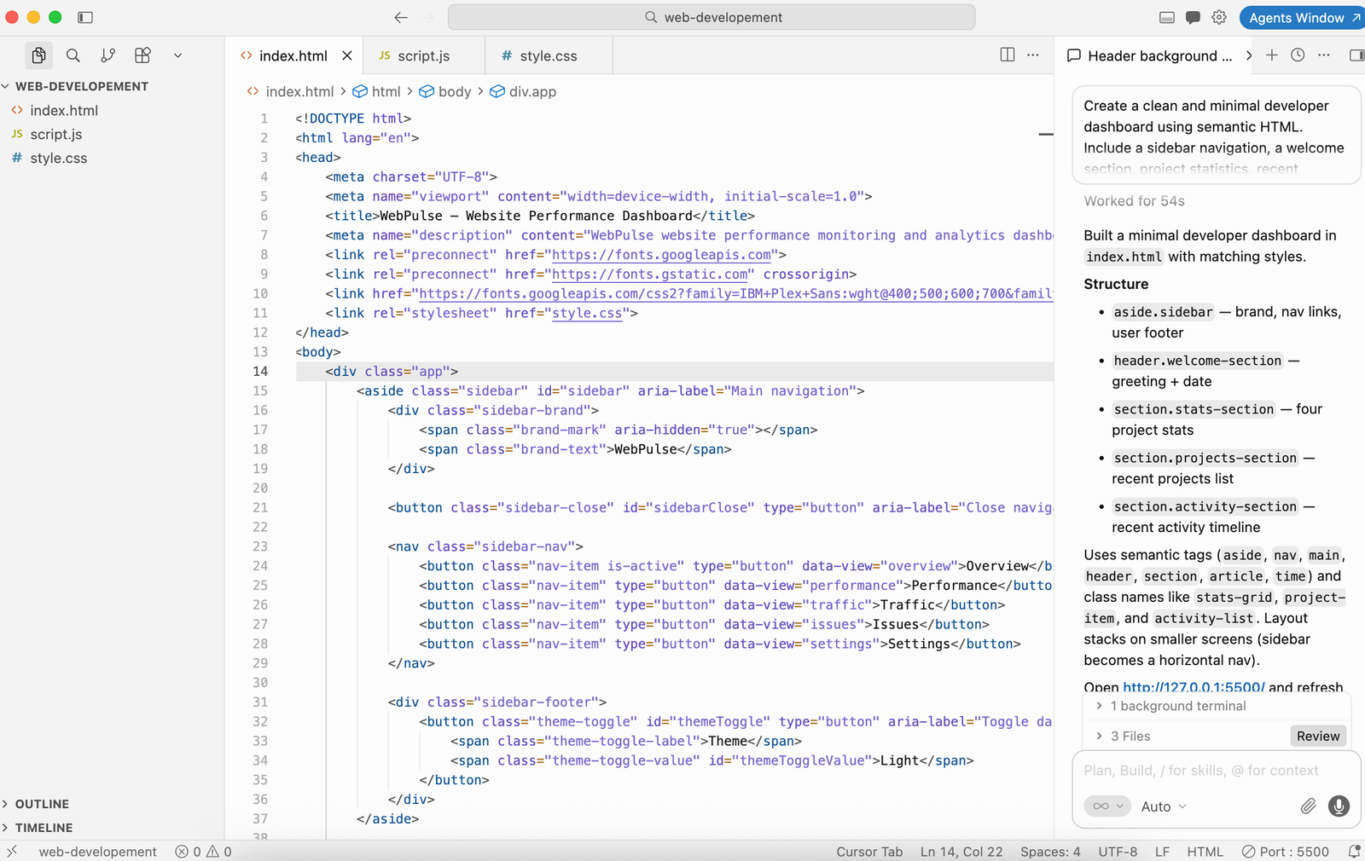This screenshot has height=861, width=1365.
Task: Switch to the script.js tab
Action: click(423, 55)
